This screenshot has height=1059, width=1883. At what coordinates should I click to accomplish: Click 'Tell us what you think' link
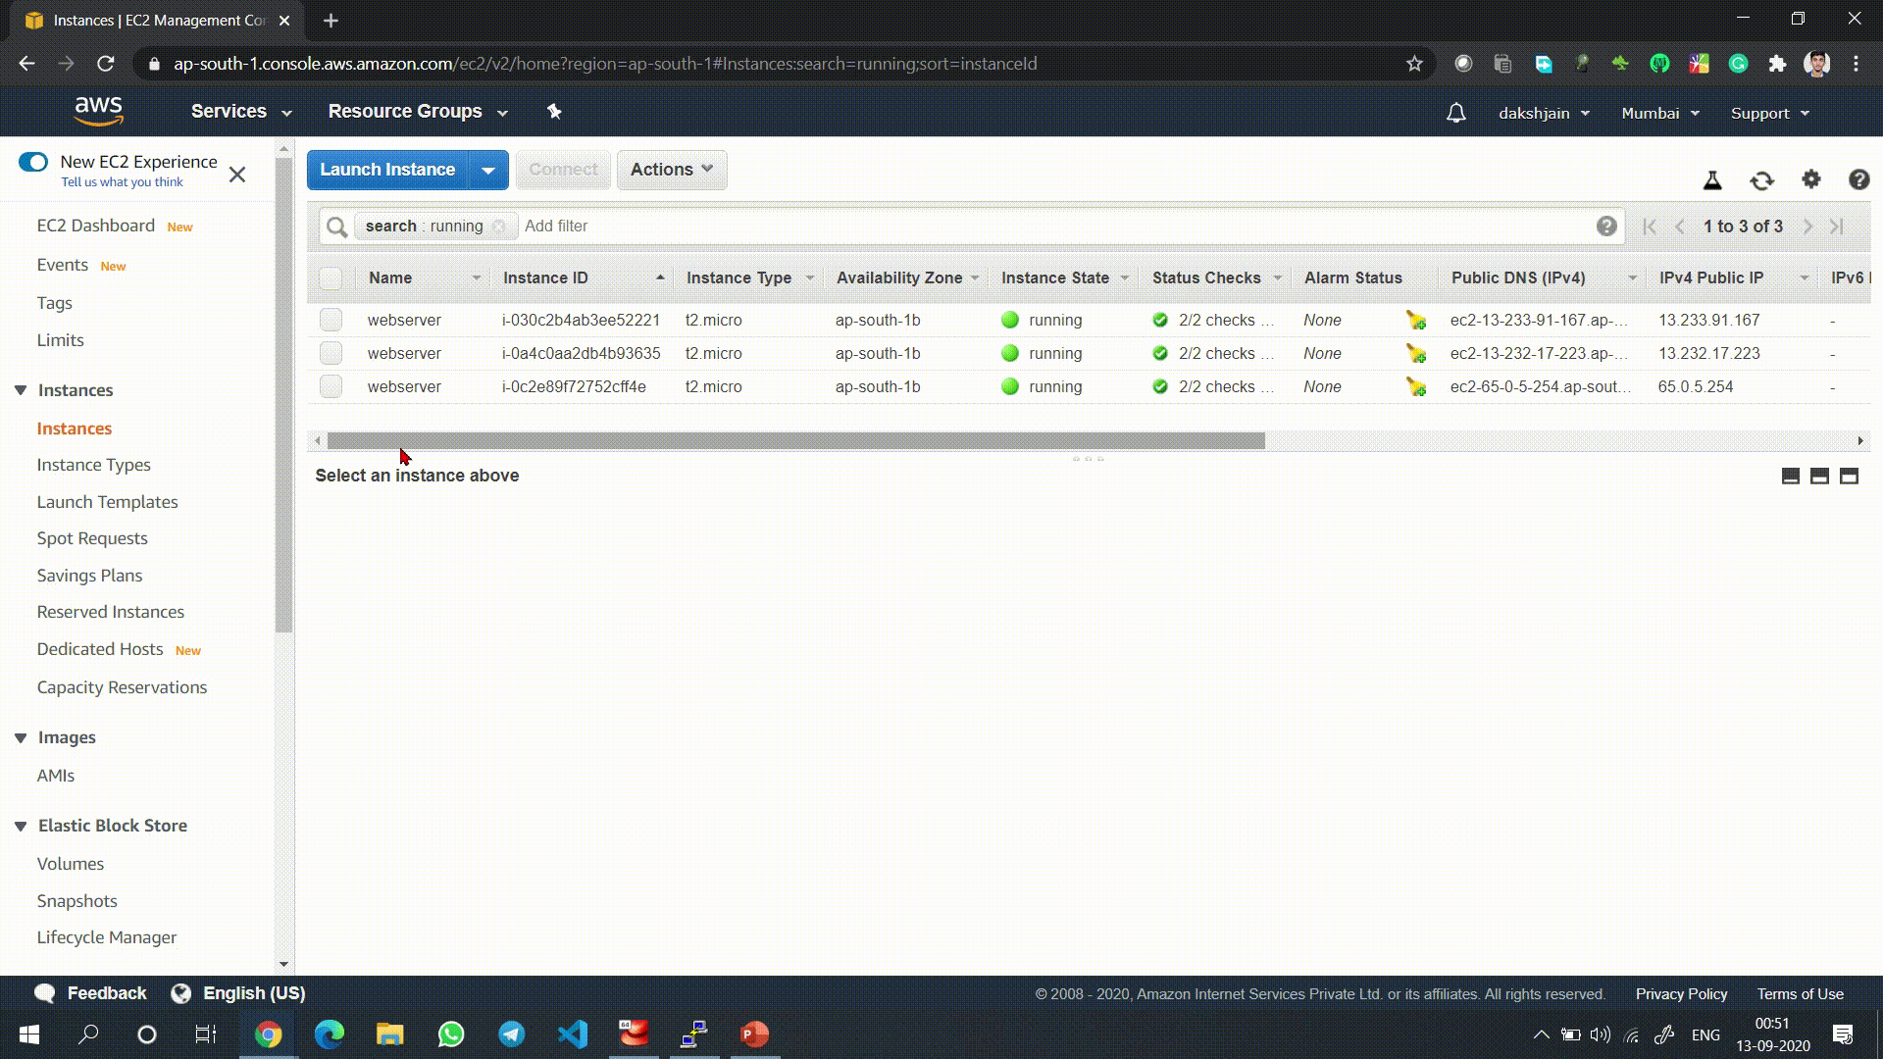tap(123, 182)
